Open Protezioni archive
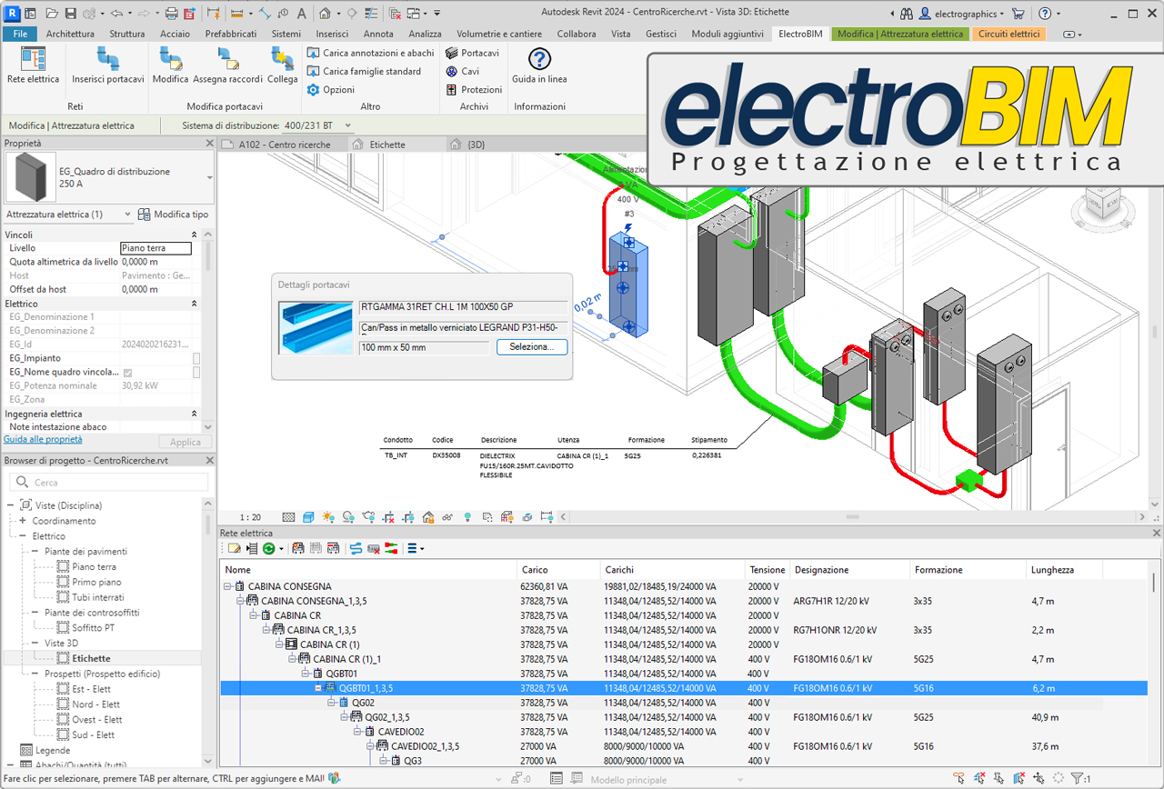 474,90
